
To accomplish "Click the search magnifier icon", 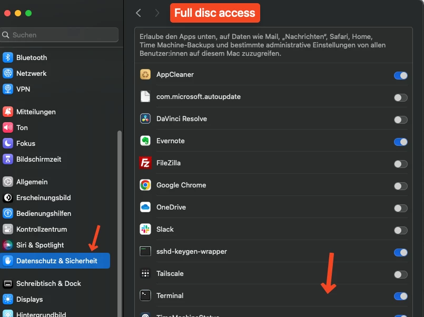I will coord(5,35).
